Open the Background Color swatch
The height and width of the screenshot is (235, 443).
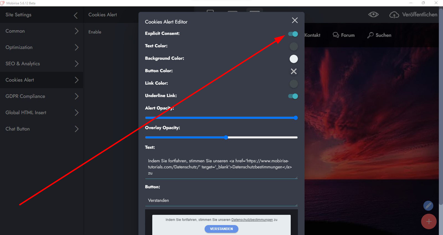coord(293,59)
